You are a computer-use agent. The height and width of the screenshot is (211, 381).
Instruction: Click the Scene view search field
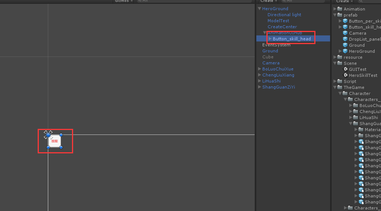194,1
